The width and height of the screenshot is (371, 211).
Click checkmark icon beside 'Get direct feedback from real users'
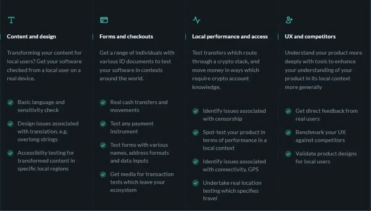[288, 111]
